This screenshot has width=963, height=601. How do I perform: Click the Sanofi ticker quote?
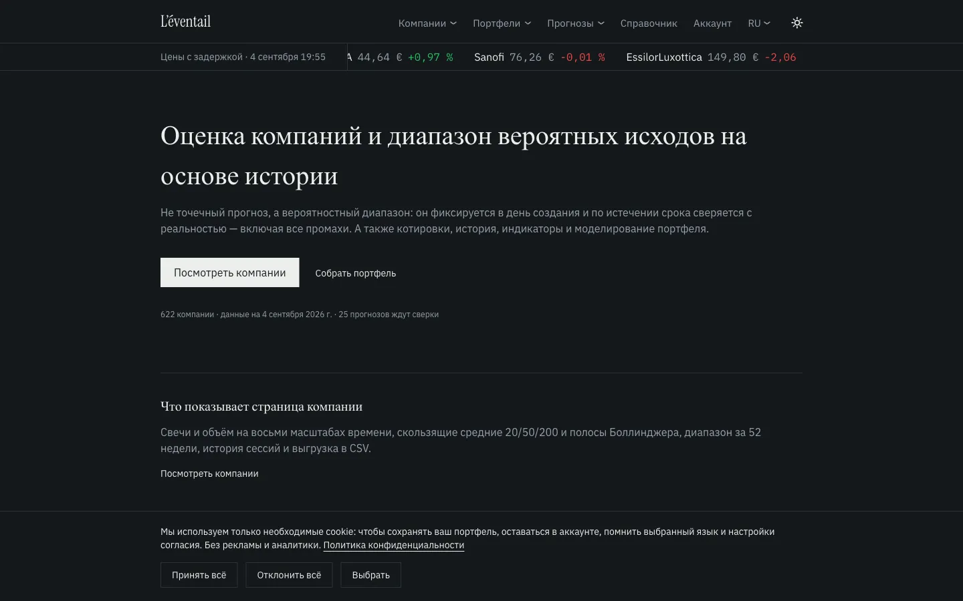539,57
